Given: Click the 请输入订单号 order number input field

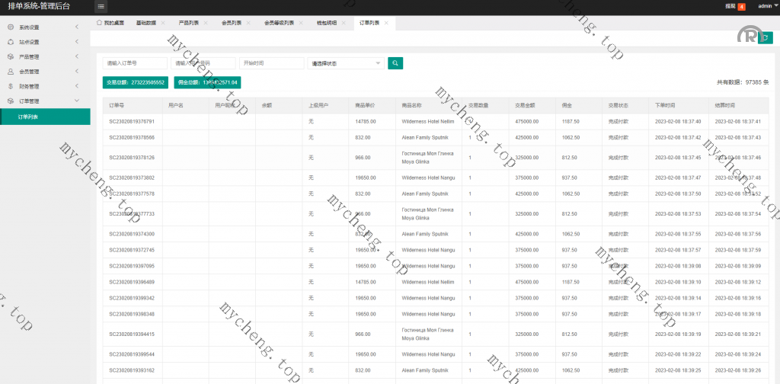Looking at the screenshot, I should [135, 63].
